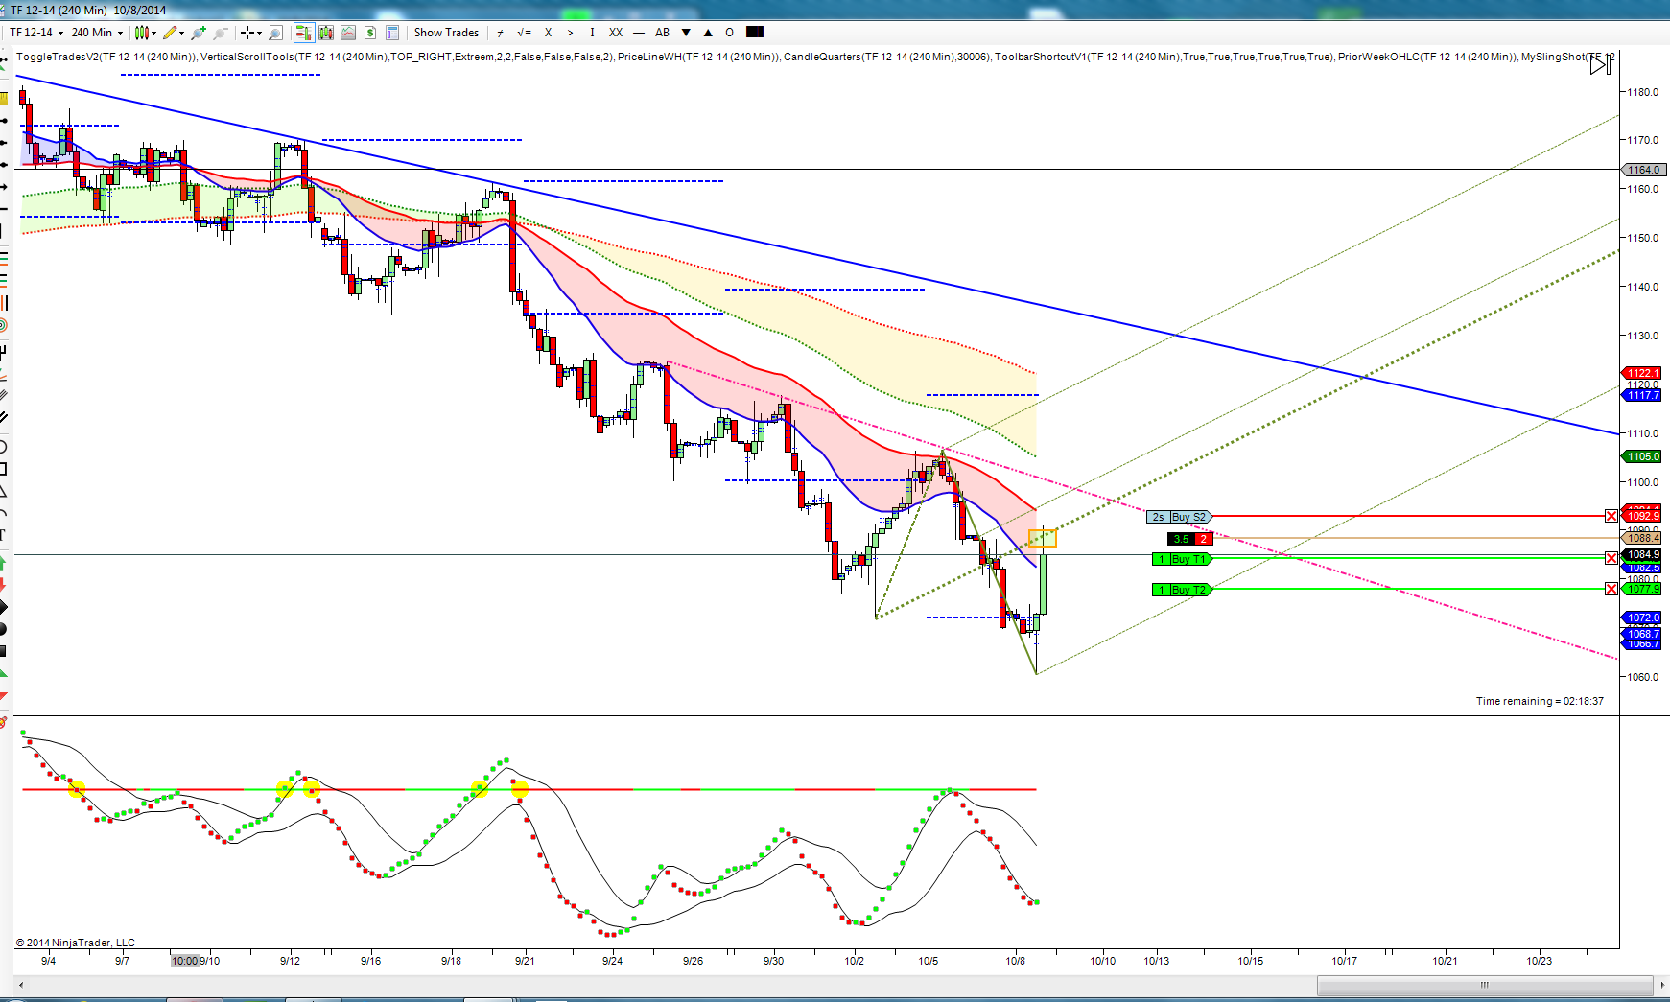Toggle the Chart Trader panel icon
The image size is (1670, 1002).
(304, 33)
